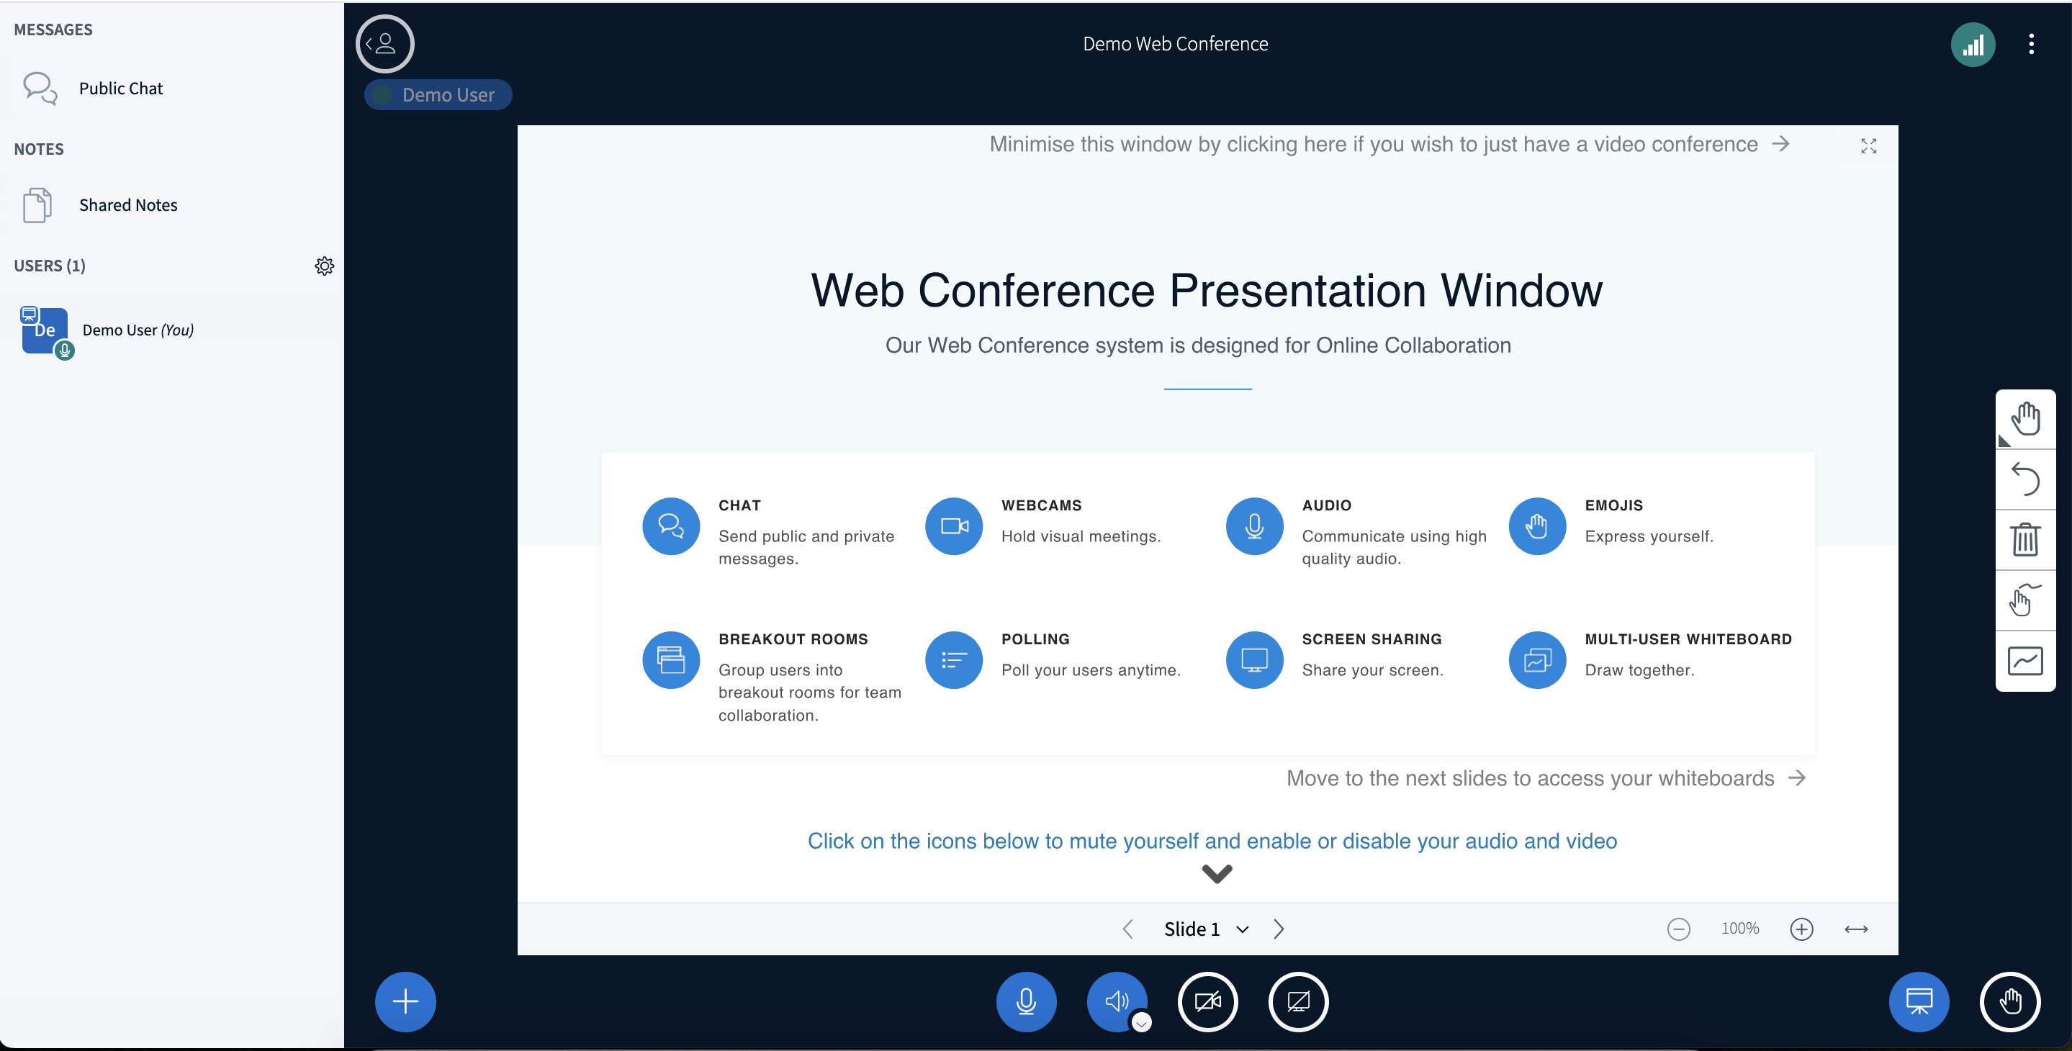This screenshot has height=1051, width=2072.
Task: Open the three-dot options menu
Action: tap(2032, 44)
